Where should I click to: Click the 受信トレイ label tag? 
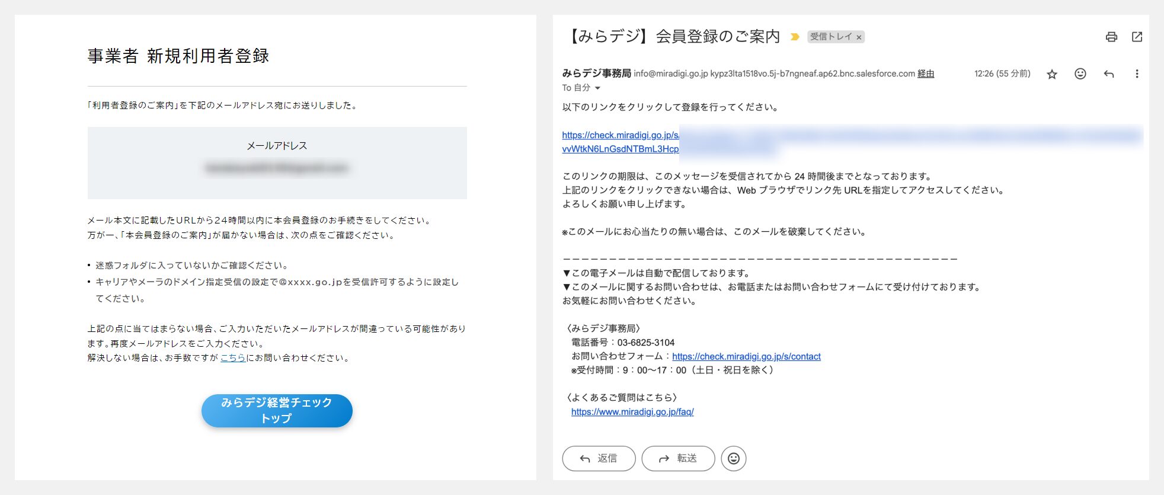coord(830,37)
